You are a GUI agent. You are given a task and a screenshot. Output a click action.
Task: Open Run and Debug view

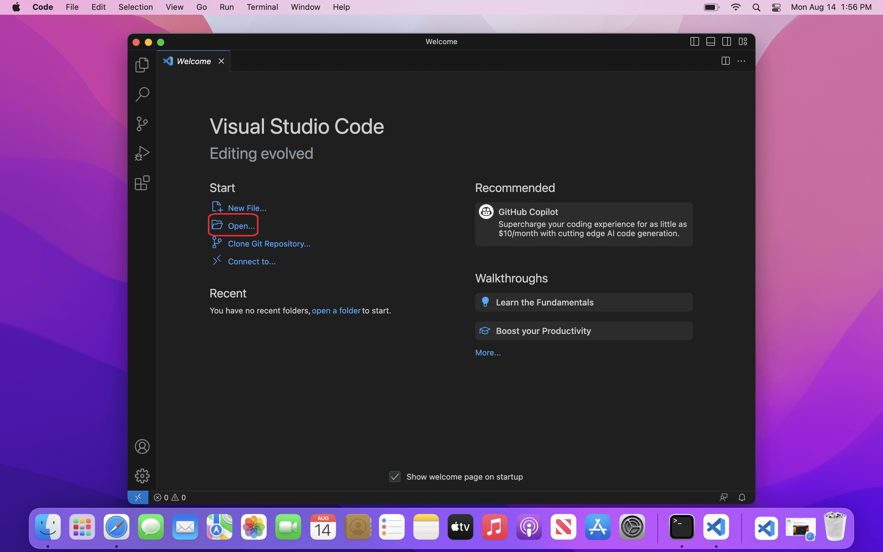(x=142, y=153)
